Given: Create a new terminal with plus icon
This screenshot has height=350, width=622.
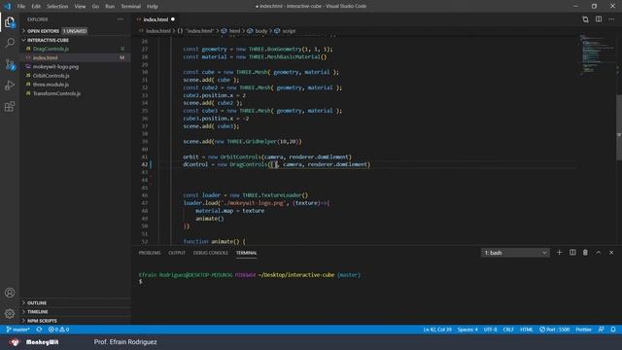Looking at the screenshot, I should click(560, 253).
